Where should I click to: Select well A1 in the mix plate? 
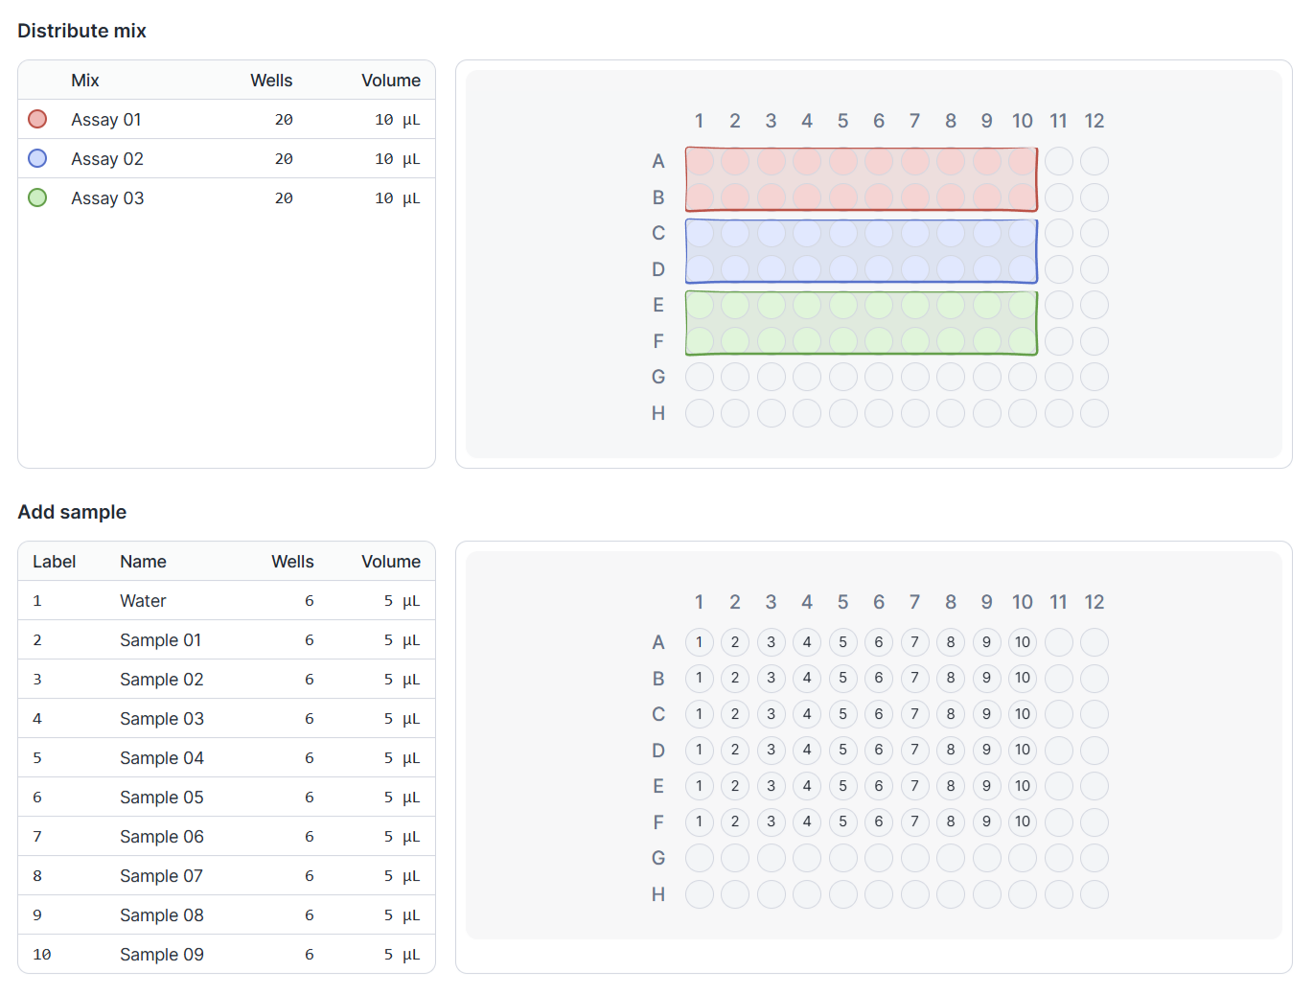pos(700,161)
